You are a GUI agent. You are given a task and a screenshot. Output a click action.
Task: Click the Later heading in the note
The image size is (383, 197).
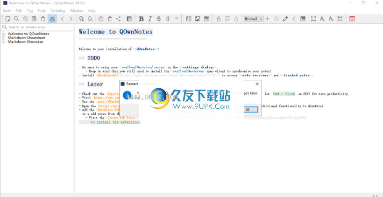(95, 84)
